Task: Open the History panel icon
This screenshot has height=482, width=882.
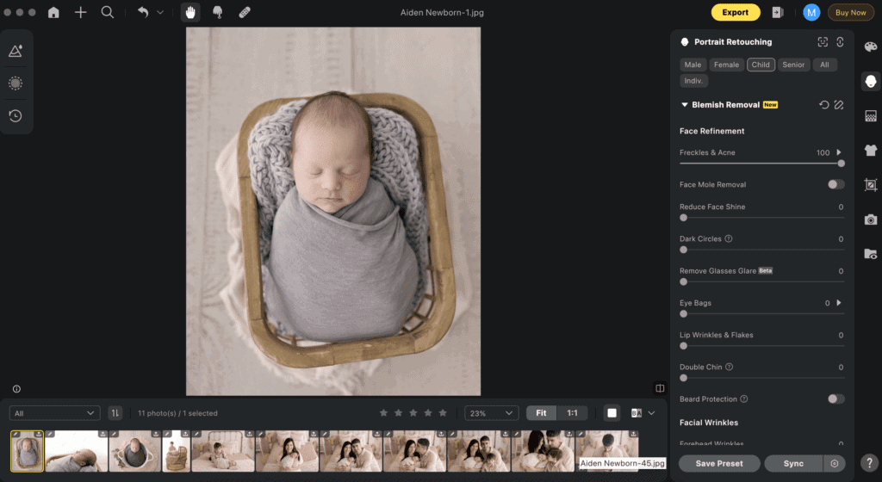Action: [x=16, y=116]
